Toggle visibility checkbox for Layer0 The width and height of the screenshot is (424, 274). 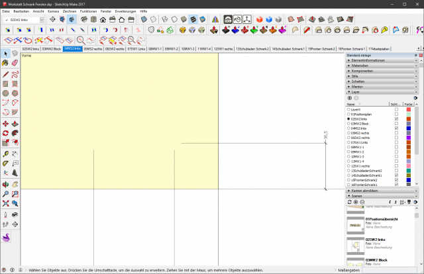[x=396, y=109]
